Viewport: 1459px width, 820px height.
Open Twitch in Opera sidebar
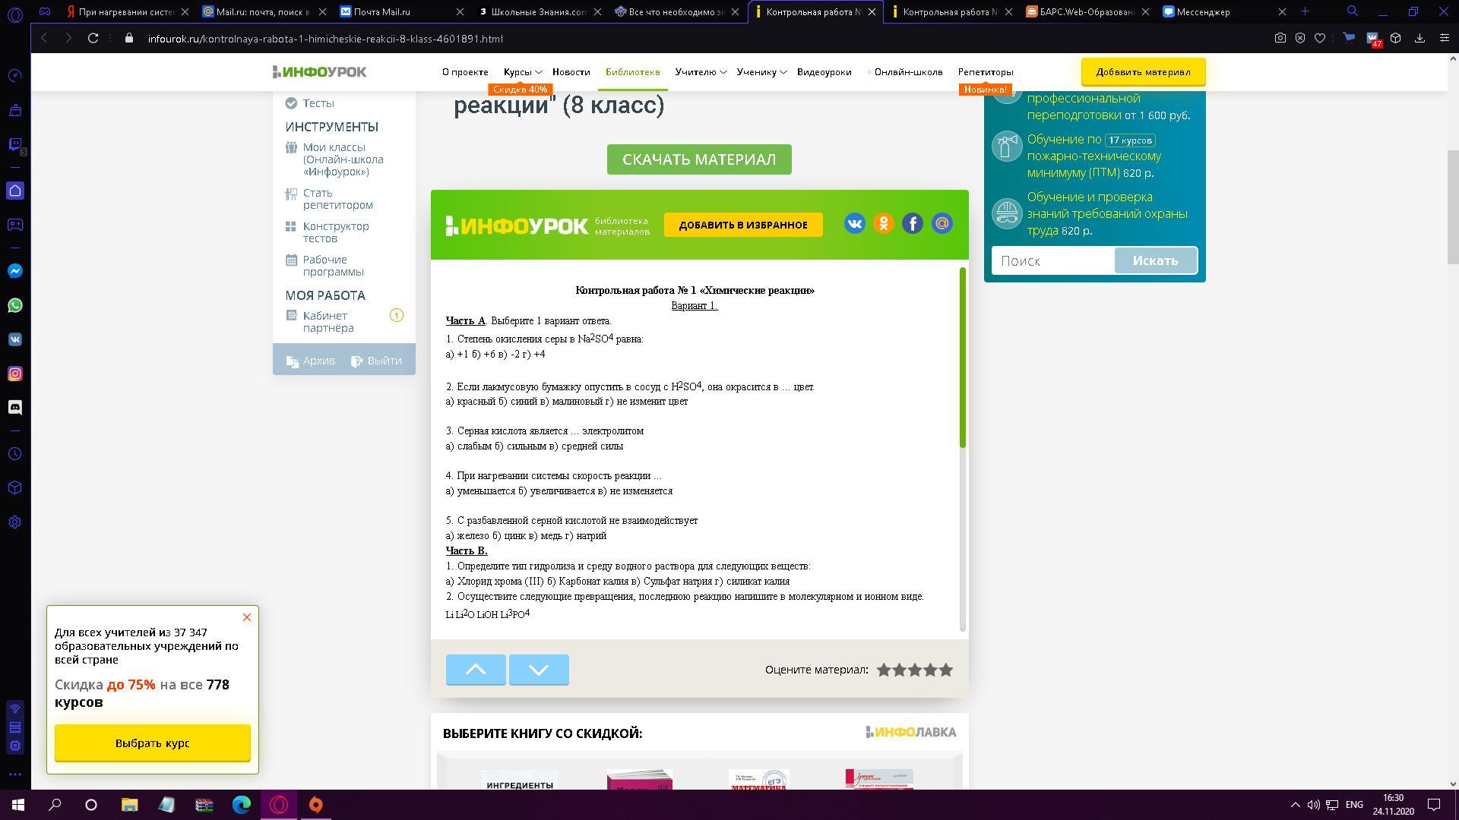[15, 144]
